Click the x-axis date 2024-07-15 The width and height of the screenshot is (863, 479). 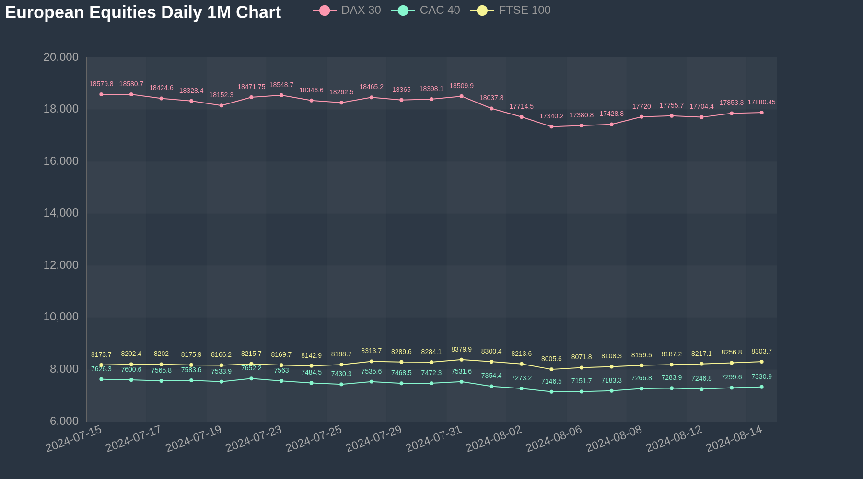click(74, 438)
